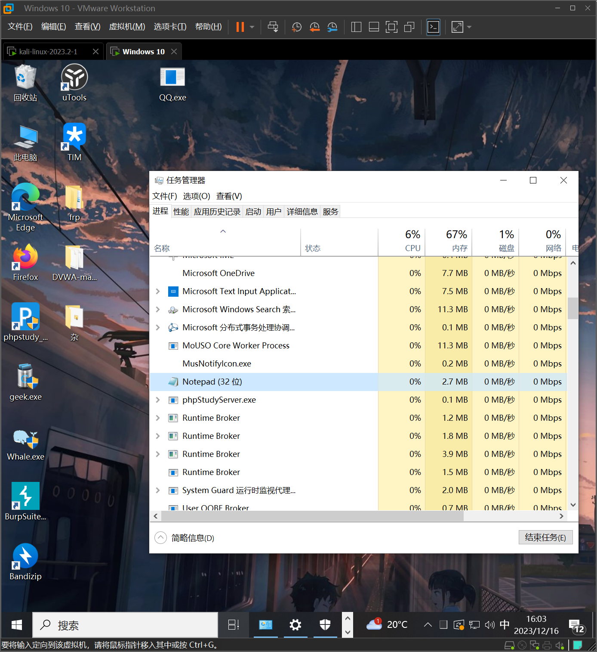Viewport: 597px width, 652px height.
Task: Toggle the VMware sidebar library icon
Action: click(356, 27)
